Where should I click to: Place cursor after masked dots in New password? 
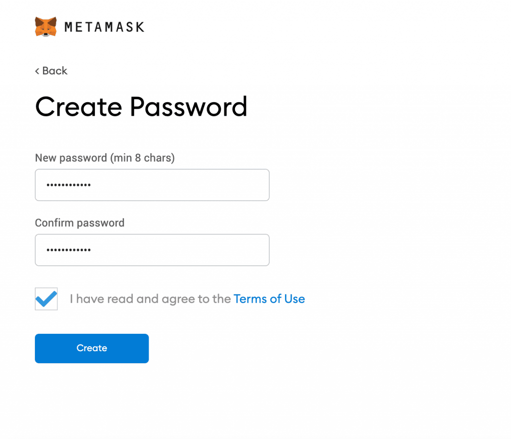pos(92,185)
